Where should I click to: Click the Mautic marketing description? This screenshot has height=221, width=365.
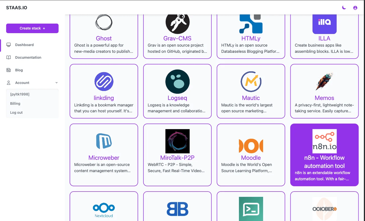coord(247,108)
